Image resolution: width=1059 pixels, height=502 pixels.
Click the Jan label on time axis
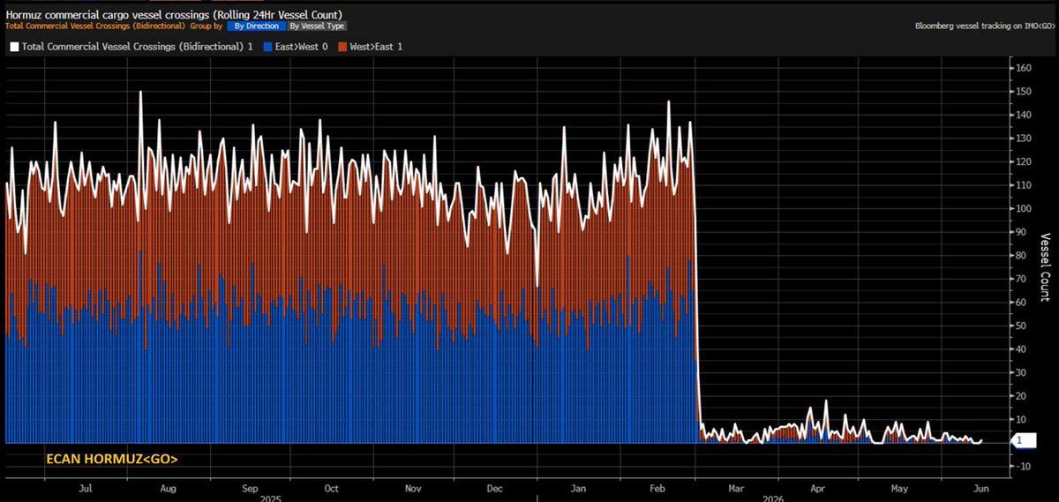[x=576, y=487]
